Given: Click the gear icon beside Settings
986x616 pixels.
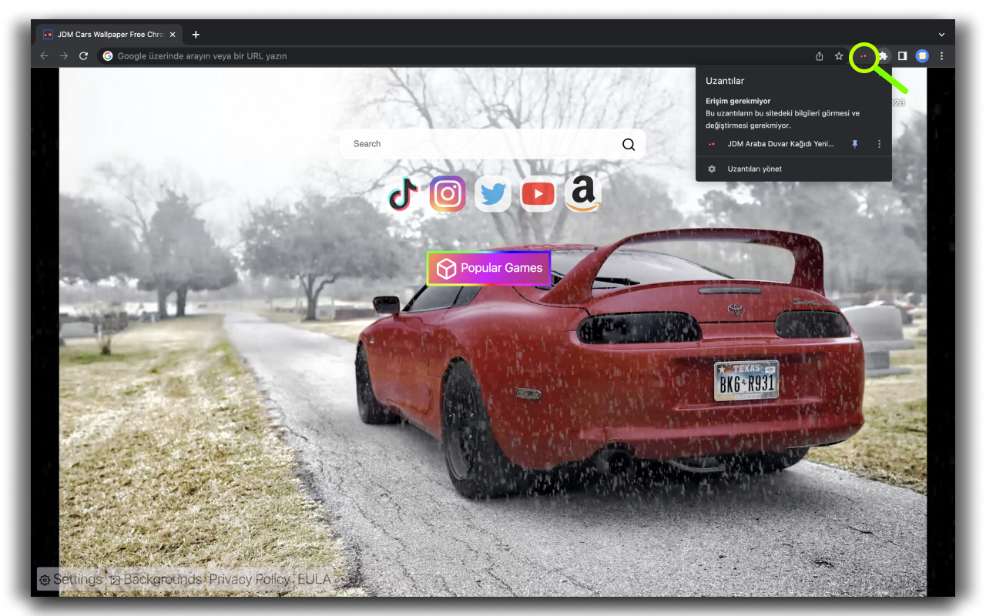Looking at the screenshot, I should (45, 581).
